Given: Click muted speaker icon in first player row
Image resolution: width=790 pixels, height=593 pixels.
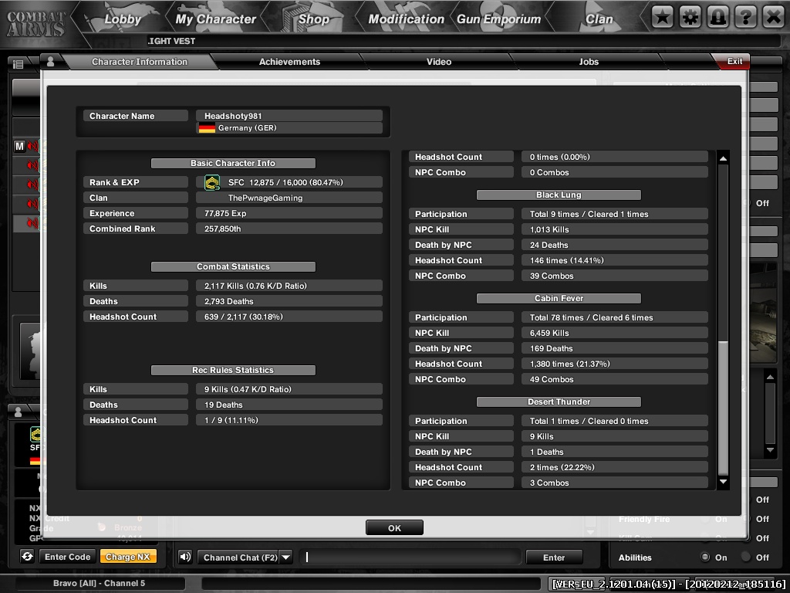Looking at the screenshot, I should tap(32, 146).
